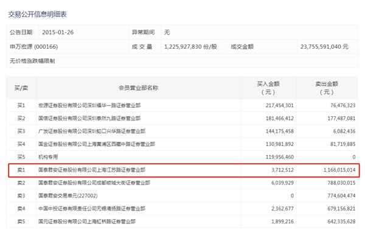Select 国泰君安 上海江苏路 branch name
The height and width of the screenshot is (238, 365).
click(92, 170)
